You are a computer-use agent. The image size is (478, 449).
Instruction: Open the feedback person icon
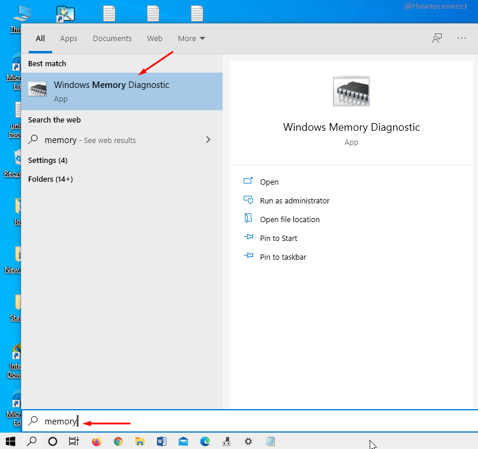(x=437, y=39)
